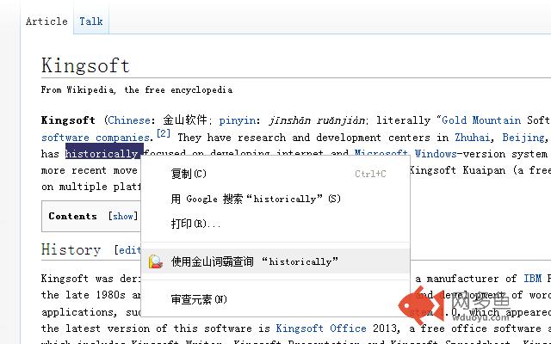Select 审查元素(N) from the context menu
Image resolution: width=551 pixels, height=344 pixels.
(x=275, y=299)
